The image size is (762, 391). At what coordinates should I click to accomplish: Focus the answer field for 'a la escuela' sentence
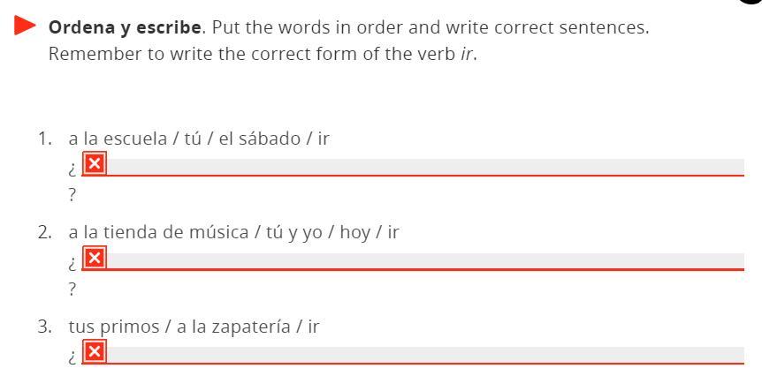coord(413,168)
